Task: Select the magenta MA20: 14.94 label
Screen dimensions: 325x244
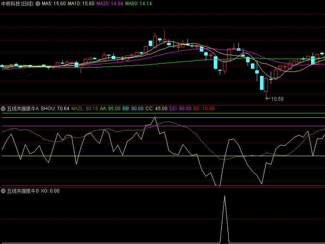Action: [x=110, y=4]
